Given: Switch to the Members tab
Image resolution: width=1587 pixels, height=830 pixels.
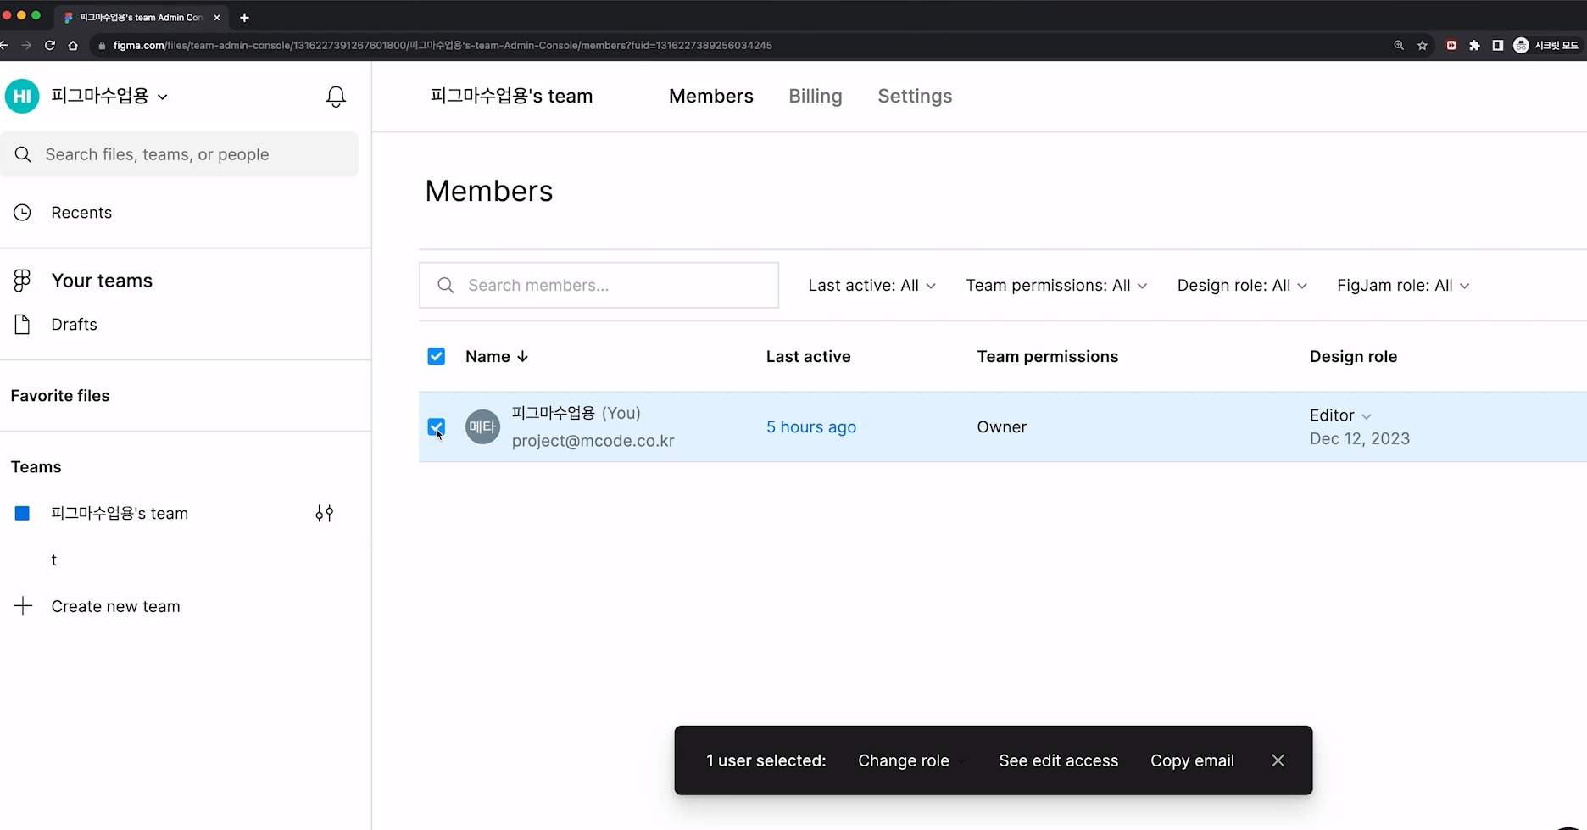Looking at the screenshot, I should pos(710,97).
